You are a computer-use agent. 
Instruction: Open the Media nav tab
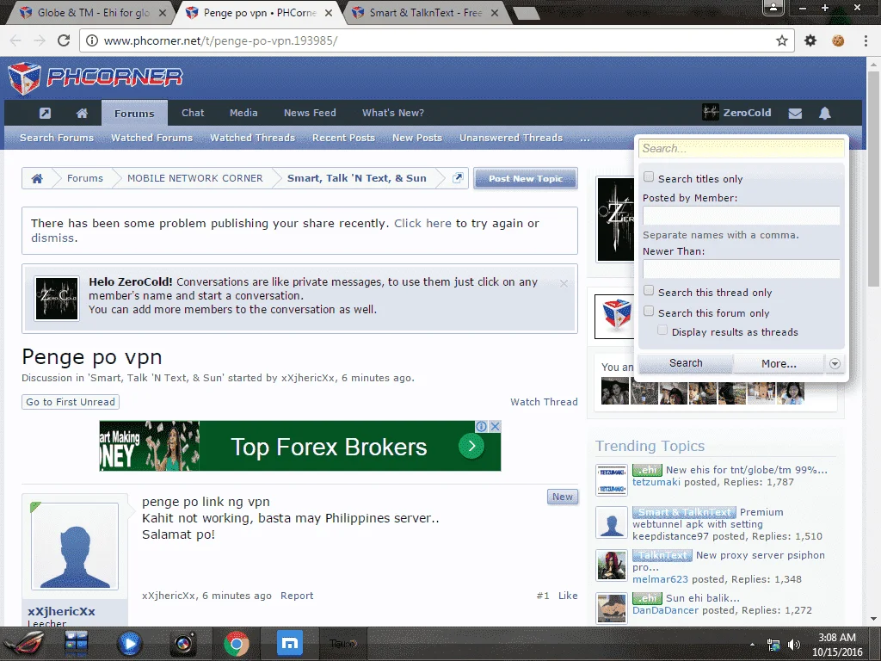(x=243, y=113)
